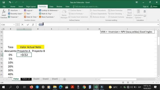The width and height of the screenshot is (160, 90).
Task: Open the File tab
Action: pos(4,6)
